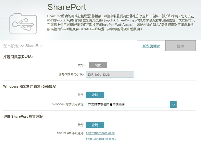Click the SharePort USB storage icon
Image resolution: width=201 pixels, height=148 pixels.
23,24
